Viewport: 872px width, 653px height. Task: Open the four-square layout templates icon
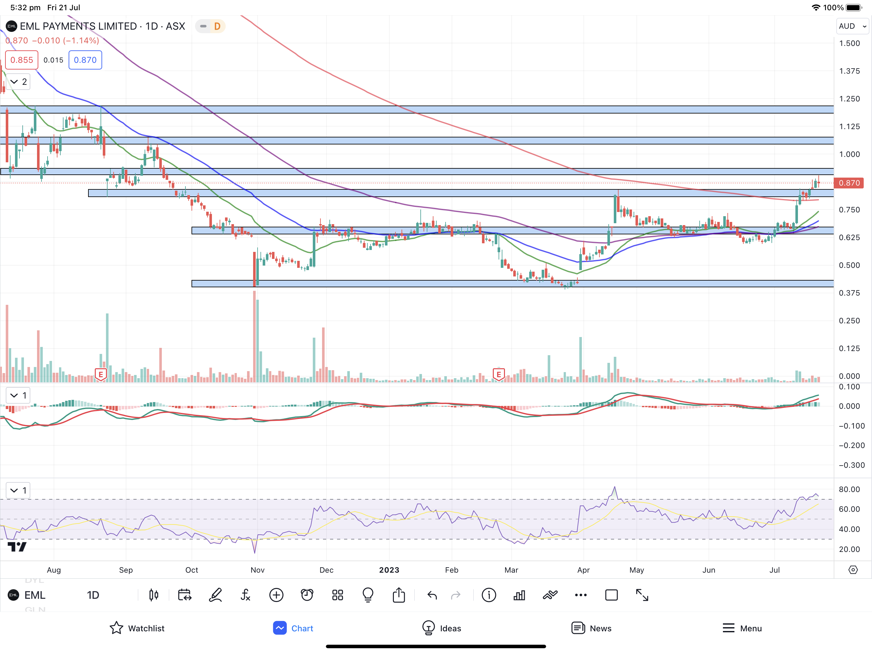click(x=337, y=595)
